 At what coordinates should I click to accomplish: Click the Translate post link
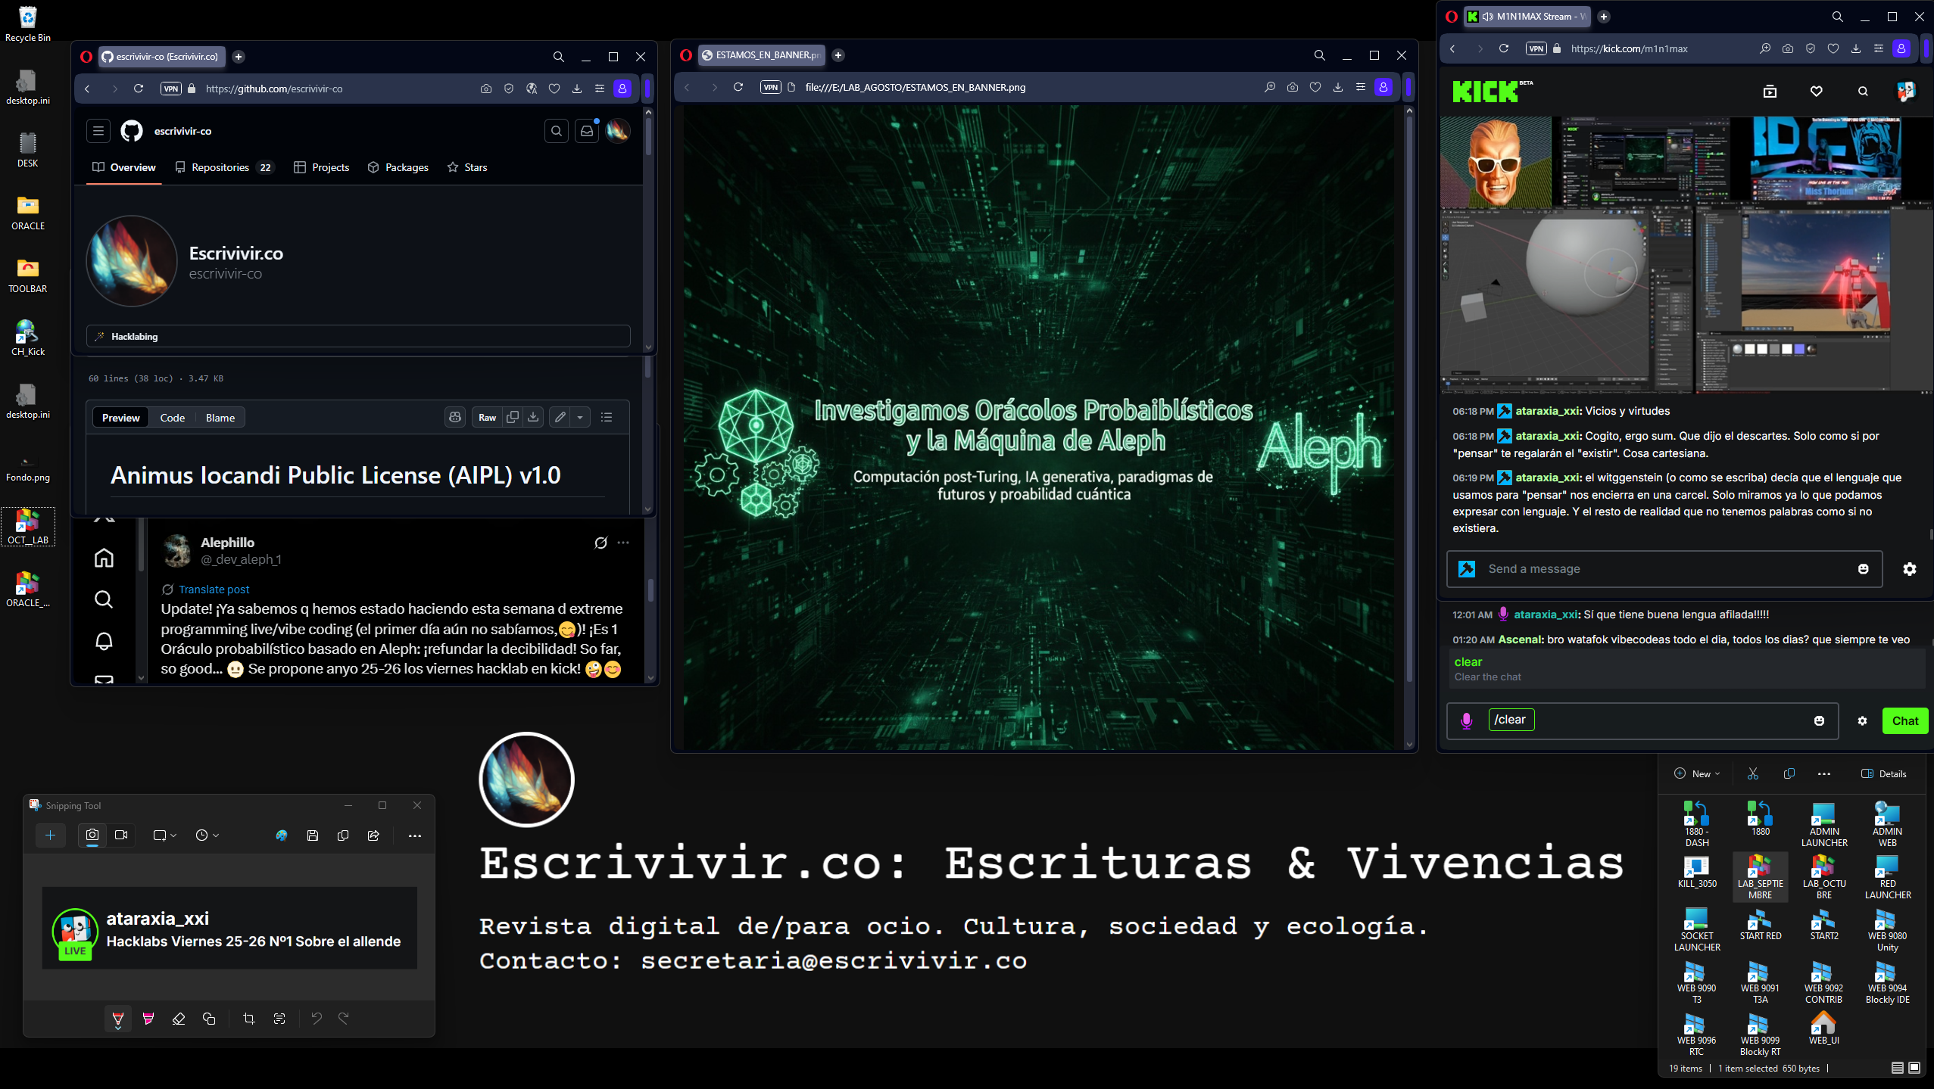point(214,589)
